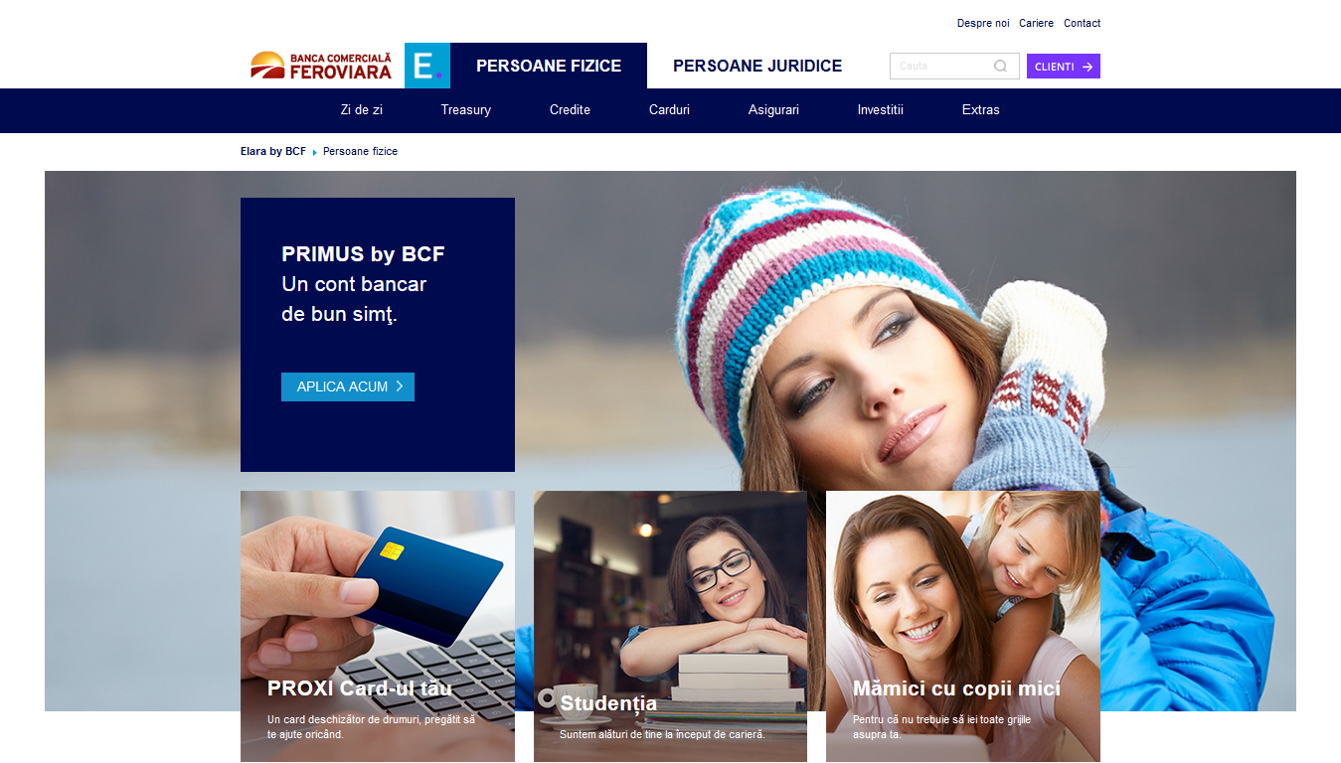Switch to the PERSOANE JURIDICE tab
This screenshot has width=1341, height=763.
757,66
